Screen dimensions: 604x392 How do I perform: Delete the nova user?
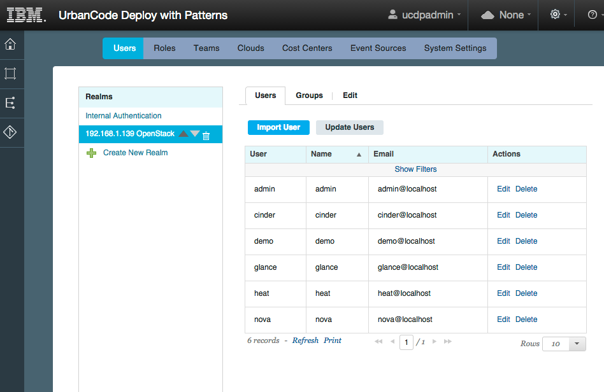pos(526,319)
